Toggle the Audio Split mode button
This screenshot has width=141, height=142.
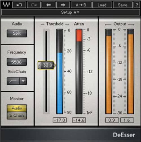click(x=17, y=33)
